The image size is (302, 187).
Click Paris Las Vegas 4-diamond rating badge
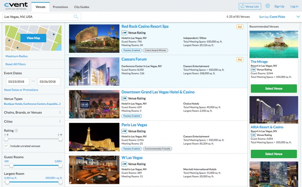coord(124,131)
